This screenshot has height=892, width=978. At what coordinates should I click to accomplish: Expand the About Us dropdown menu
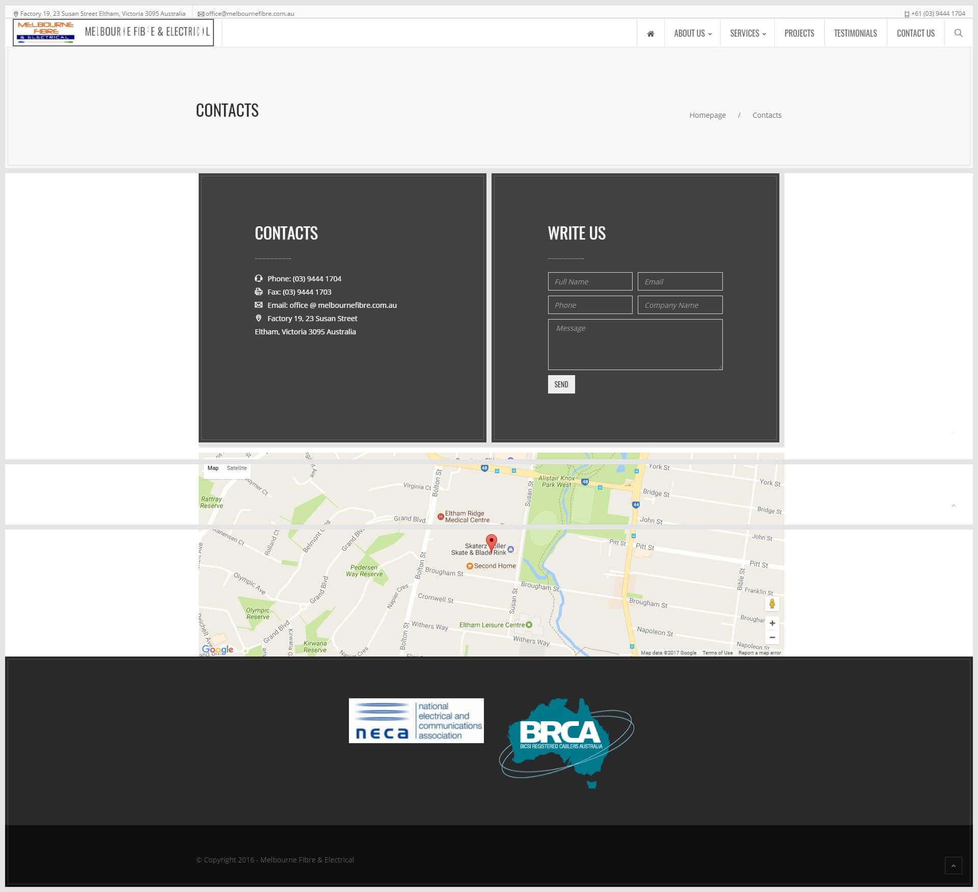693,33
